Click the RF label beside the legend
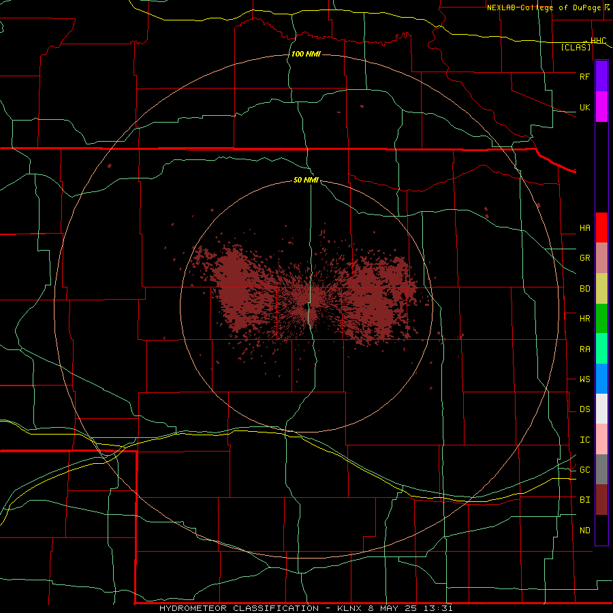 584,76
